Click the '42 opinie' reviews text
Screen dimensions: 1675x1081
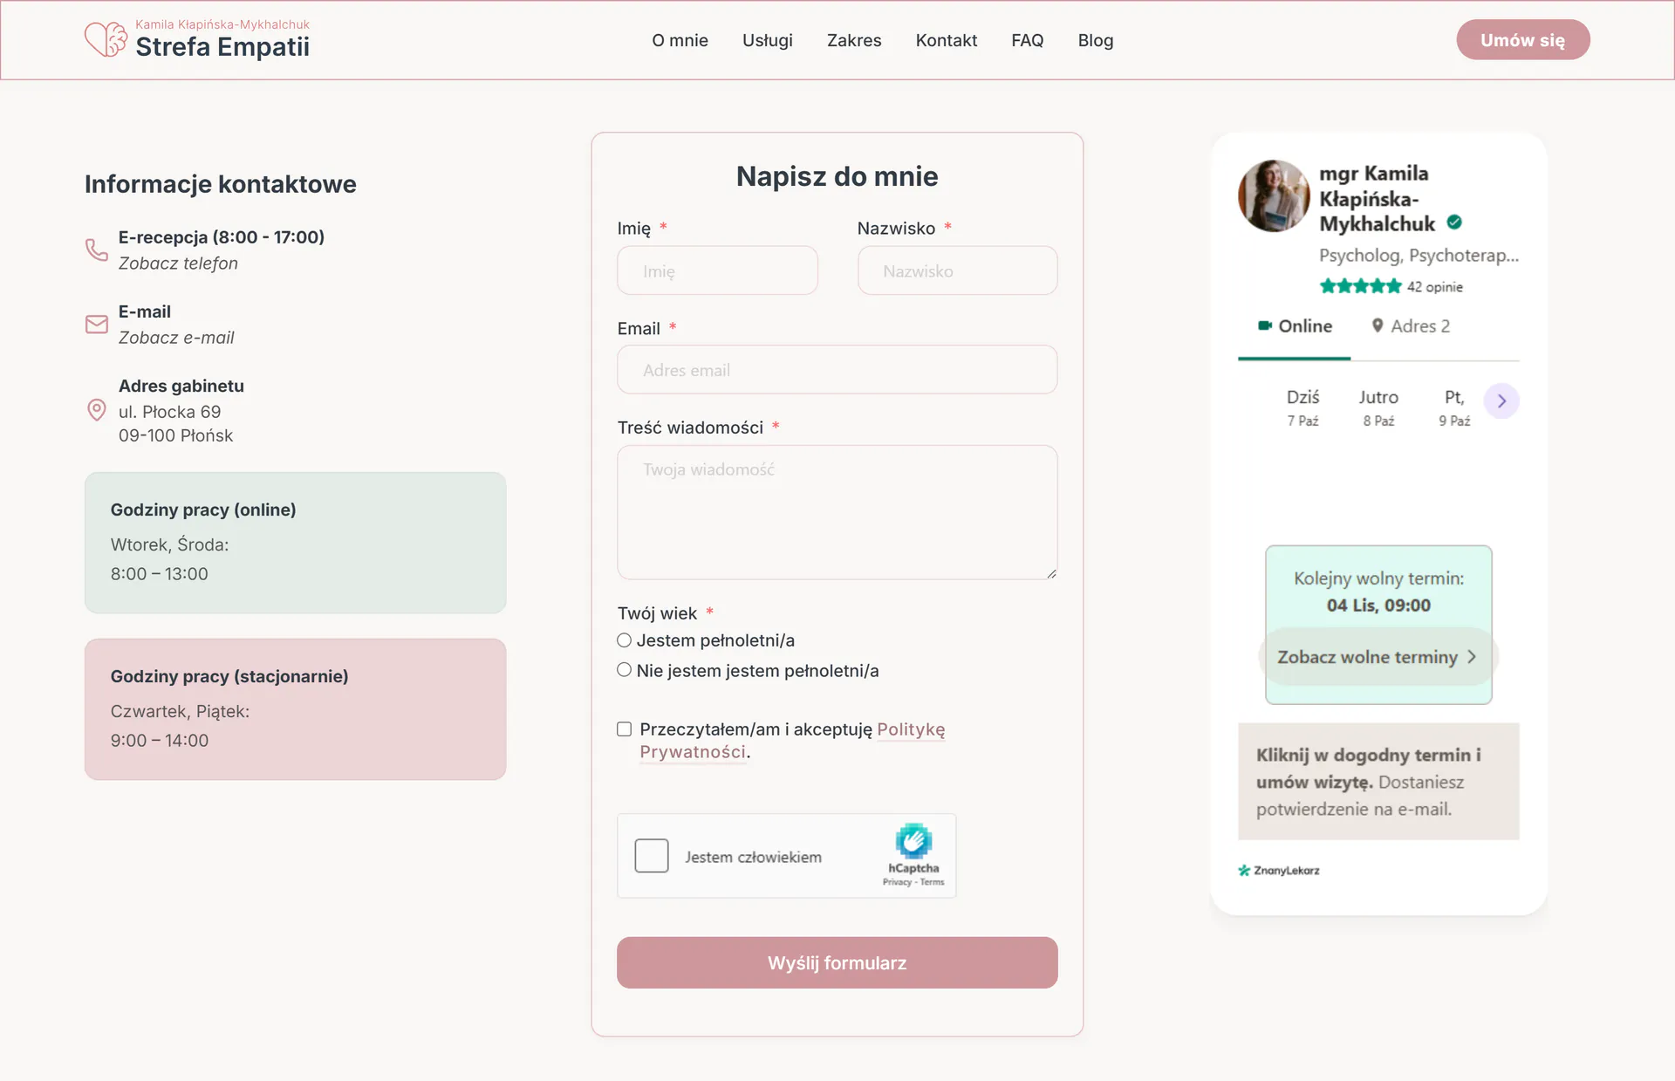(1435, 287)
